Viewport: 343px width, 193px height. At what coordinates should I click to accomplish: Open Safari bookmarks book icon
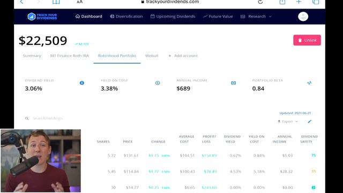click(x=56, y=2)
